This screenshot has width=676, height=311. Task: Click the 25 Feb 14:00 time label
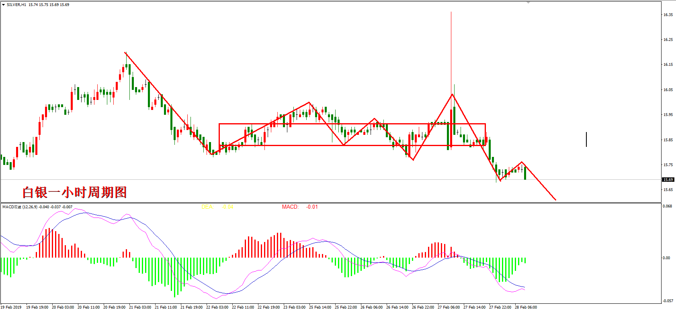point(320,307)
